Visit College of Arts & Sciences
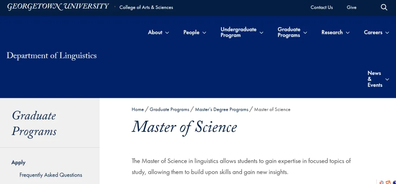 coord(146,7)
